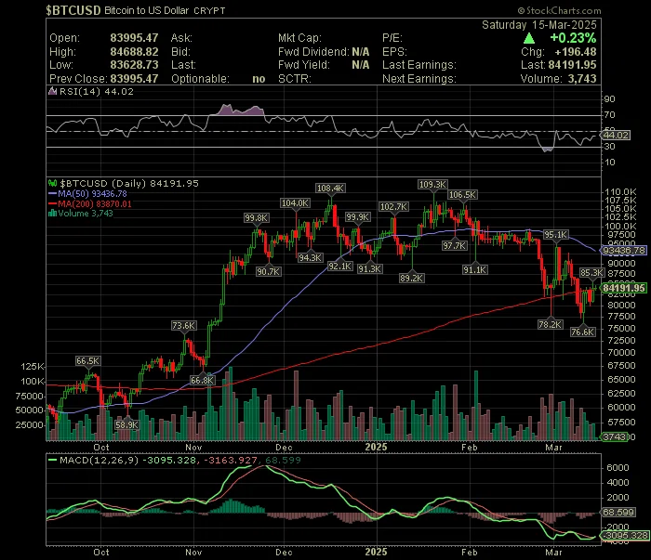
Task: Click the 3743 volume axis tag
Action: [614, 436]
